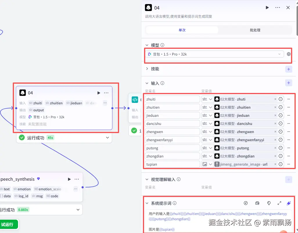Run node 04 on the canvas
The width and height of the screenshot is (298, 233).
pos(99,93)
